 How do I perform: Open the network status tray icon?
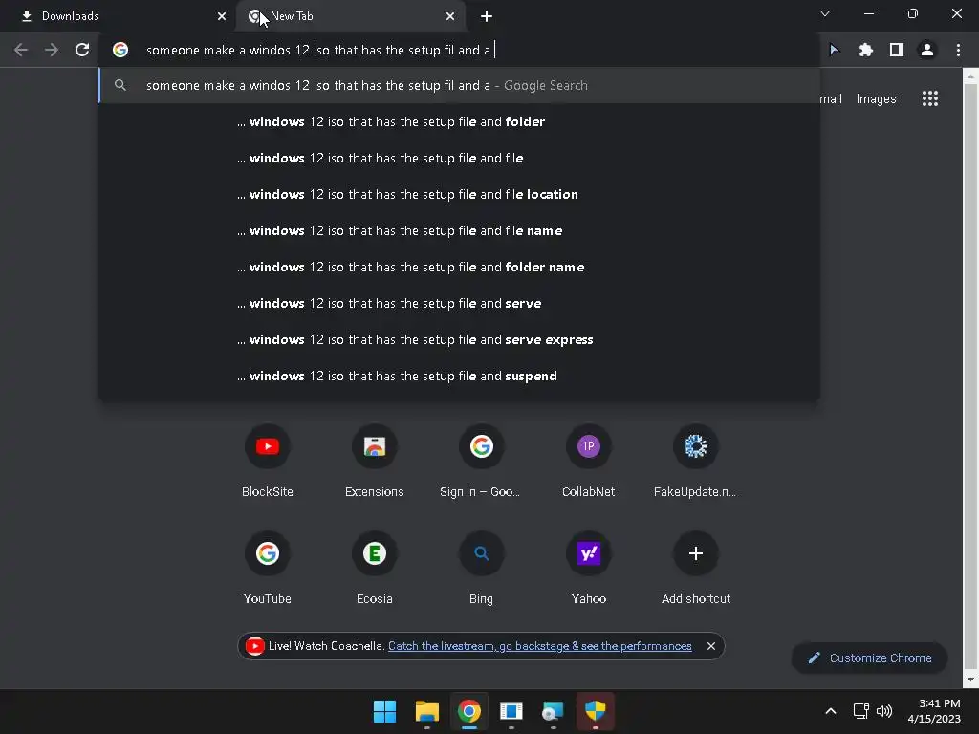[x=861, y=711]
